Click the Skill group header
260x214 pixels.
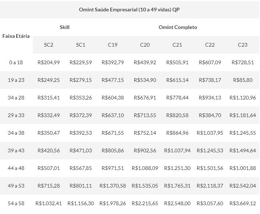[64, 27]
